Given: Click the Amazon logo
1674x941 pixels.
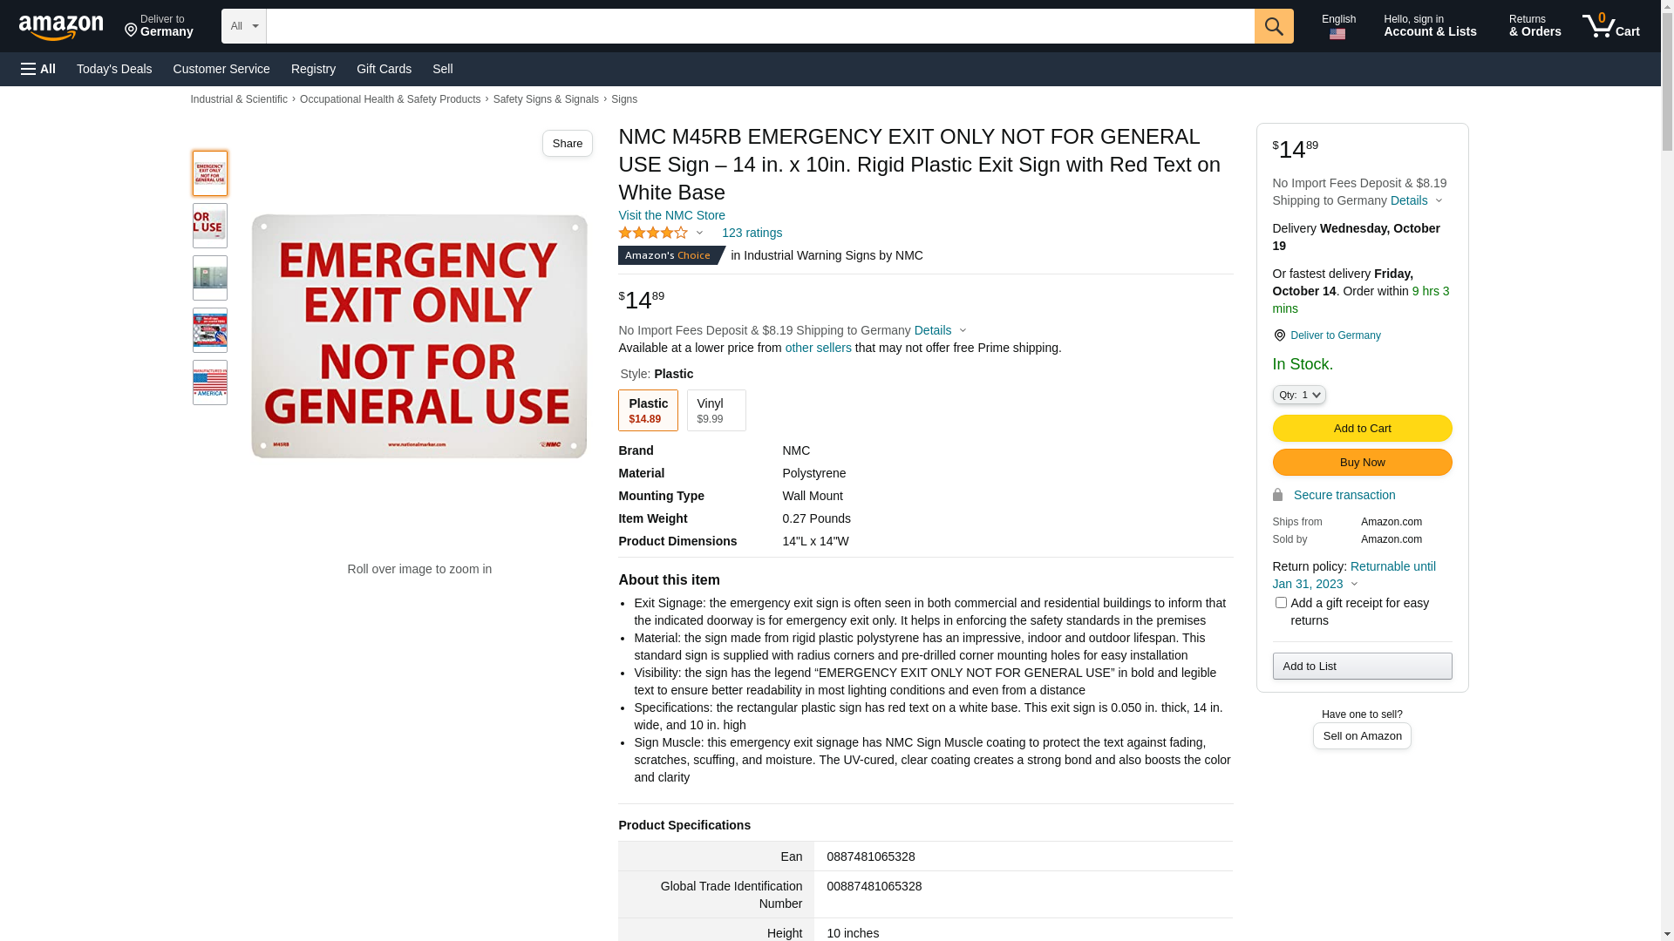Looking at the screenshot, I should 61,28.
